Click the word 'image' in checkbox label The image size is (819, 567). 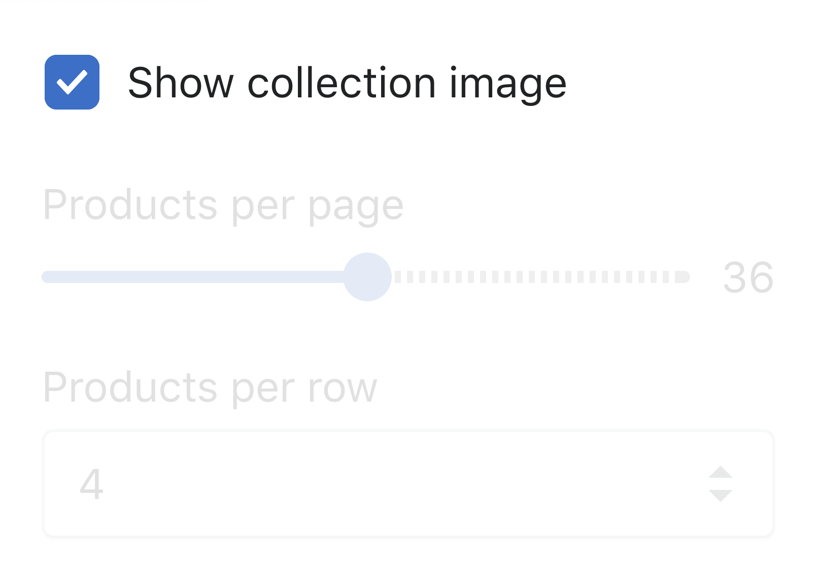[x=508, y=84]
